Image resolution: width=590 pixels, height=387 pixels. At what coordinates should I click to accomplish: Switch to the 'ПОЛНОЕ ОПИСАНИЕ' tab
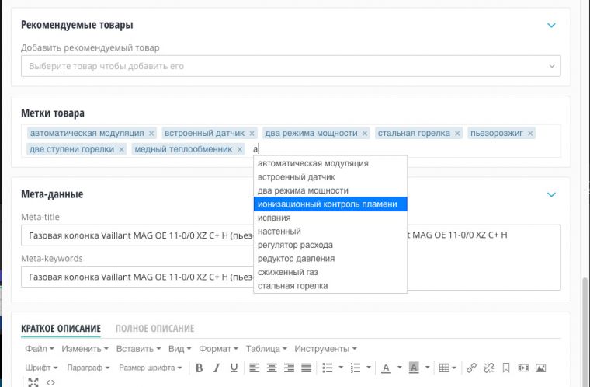154,329
